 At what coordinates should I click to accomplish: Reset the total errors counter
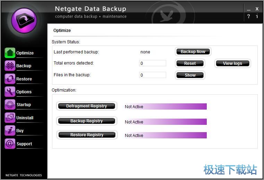[190, 63]
